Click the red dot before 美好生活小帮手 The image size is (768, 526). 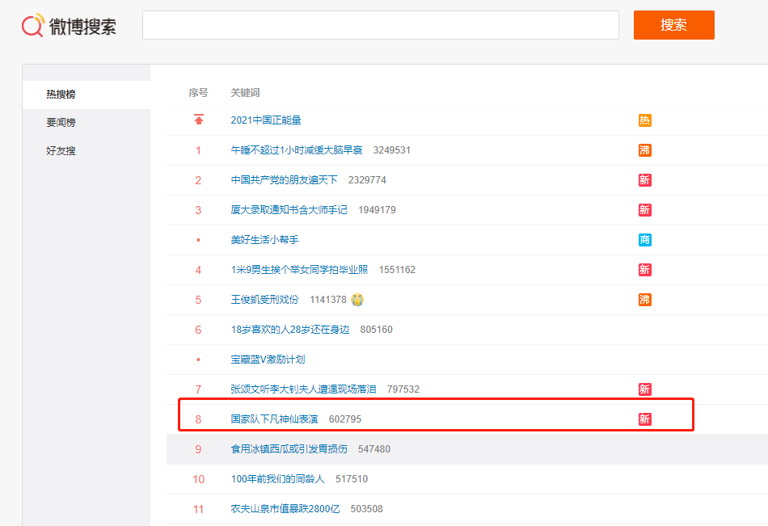click(x=198, y=240)
